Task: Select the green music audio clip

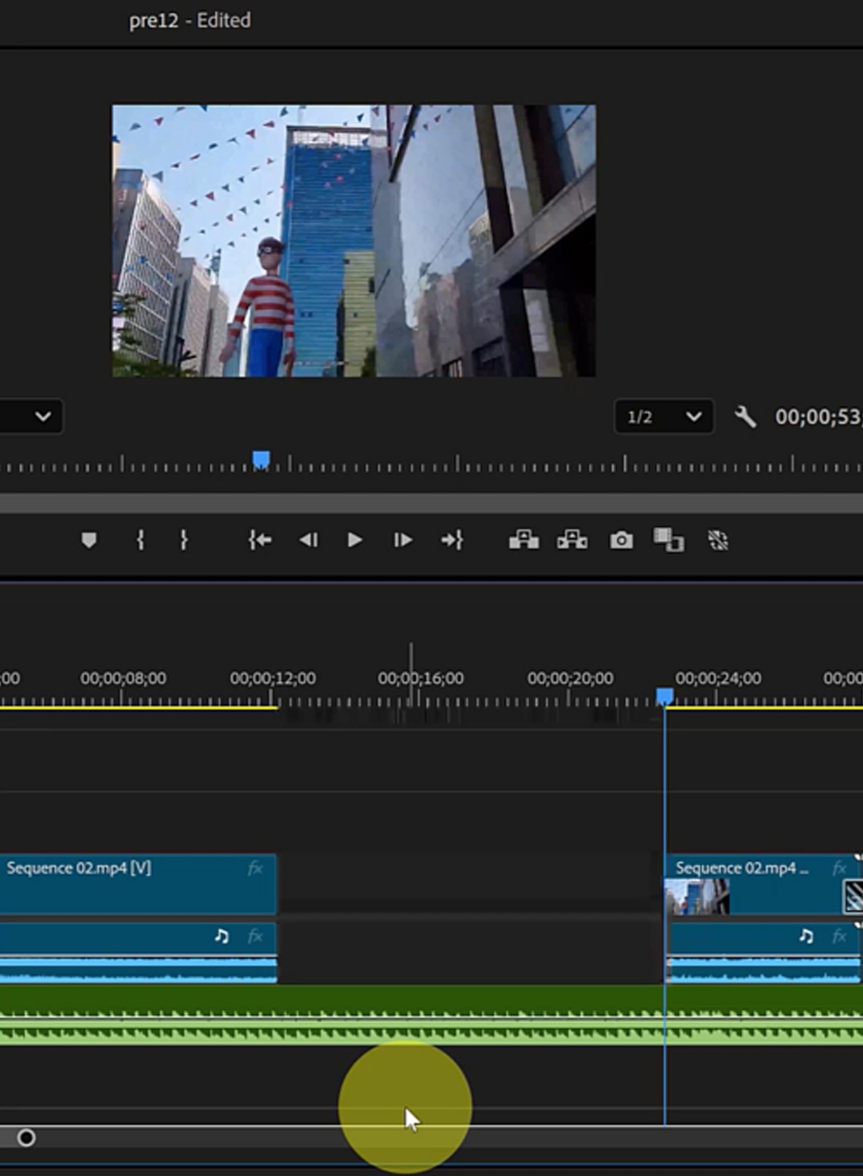Action: point(431,1015)
